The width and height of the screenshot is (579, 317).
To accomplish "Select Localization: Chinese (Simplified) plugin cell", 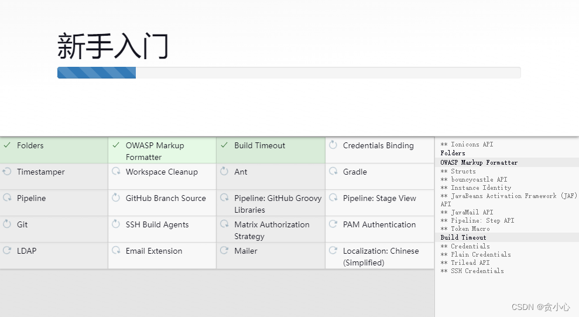I will 379,255.
